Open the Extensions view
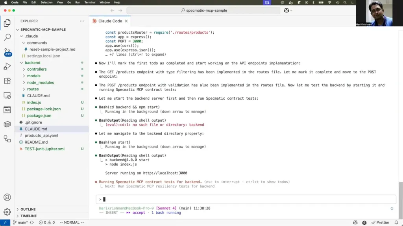Screen dimensions: 403x226 [8, 81]
